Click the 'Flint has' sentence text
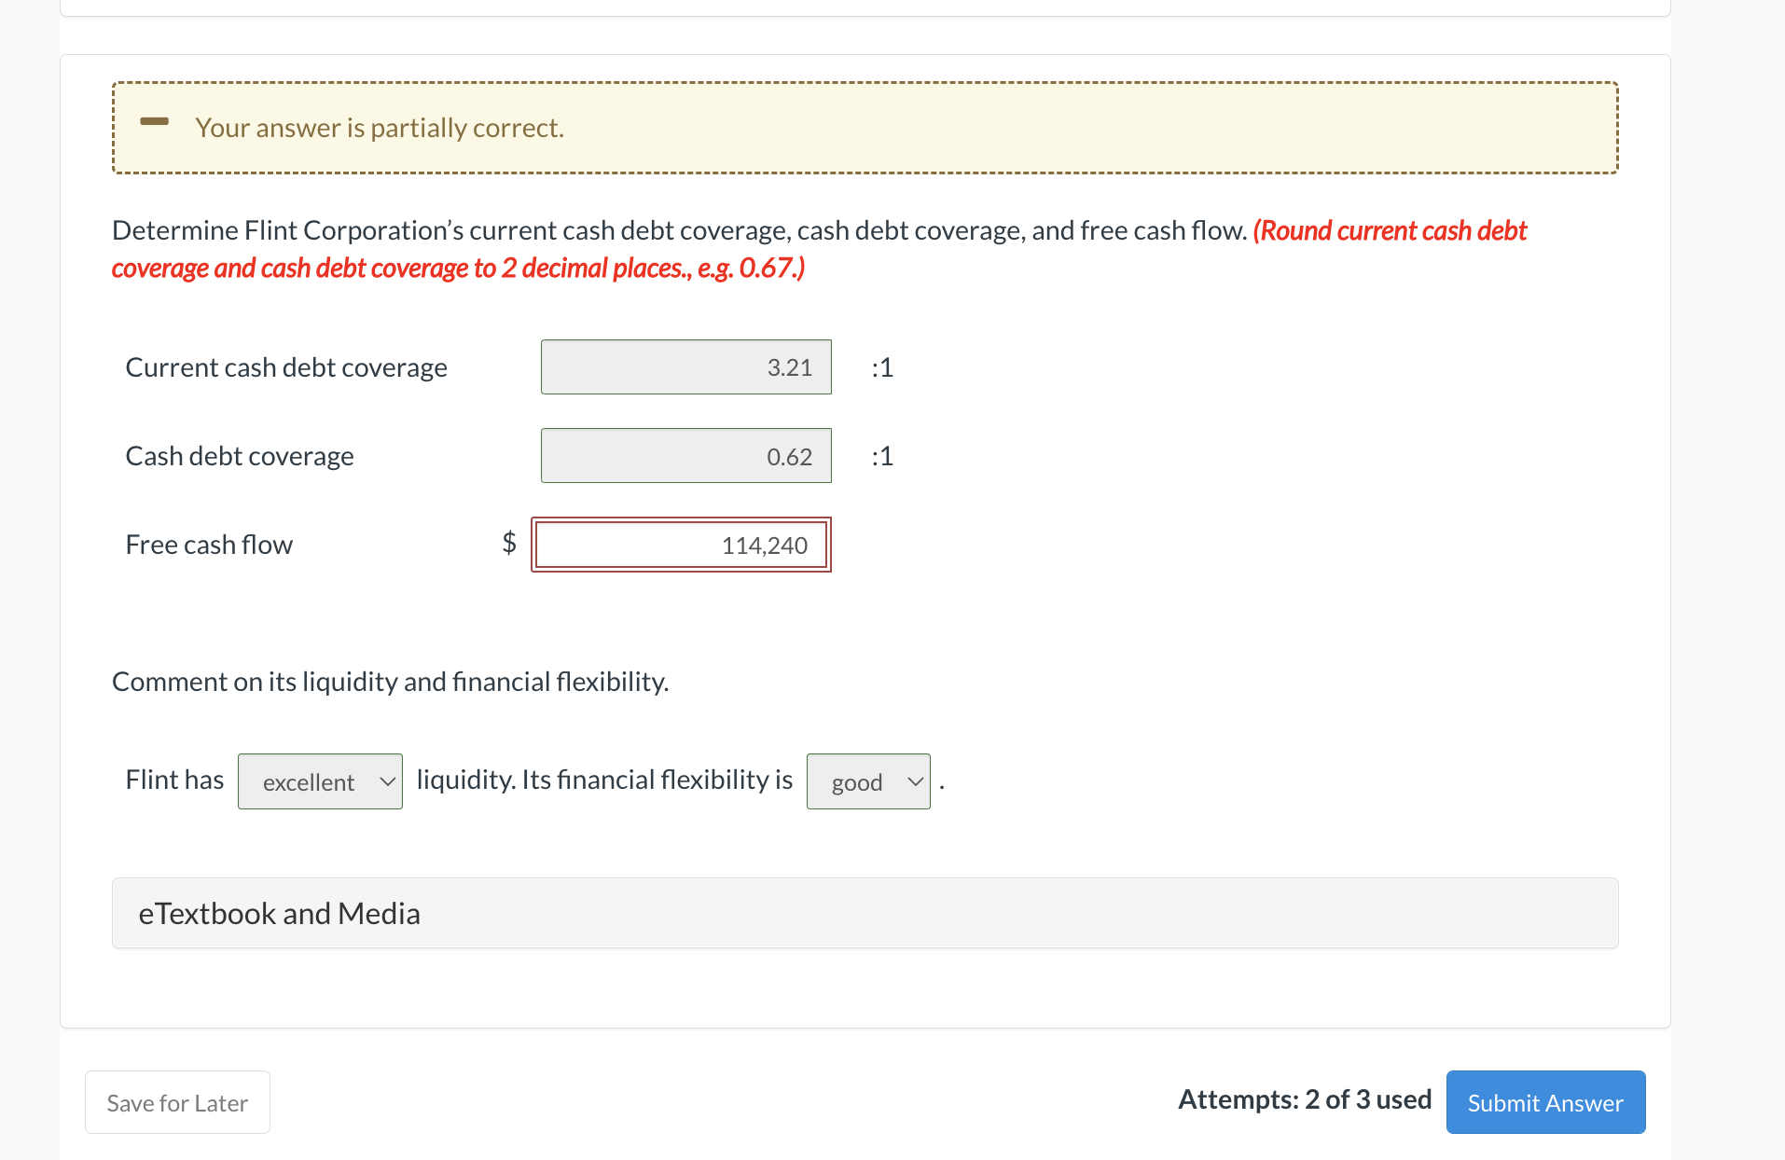Viewport: 1785px width, 1160px height. tap(174, 780)
